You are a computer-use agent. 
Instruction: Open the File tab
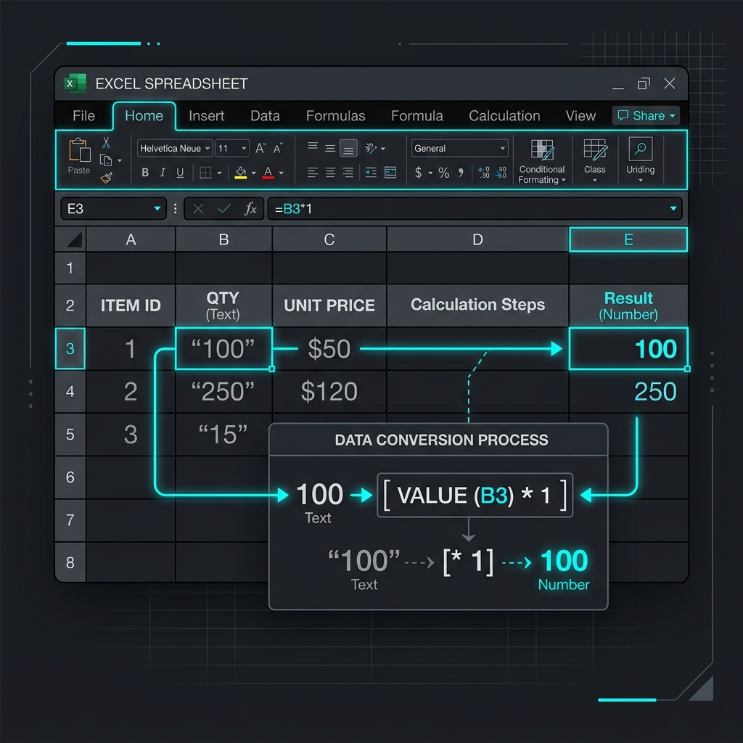tap(84, 115)
